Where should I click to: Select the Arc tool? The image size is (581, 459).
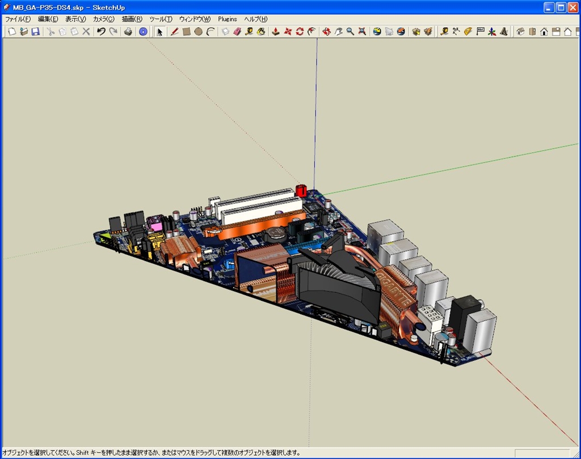pos(210,32)
